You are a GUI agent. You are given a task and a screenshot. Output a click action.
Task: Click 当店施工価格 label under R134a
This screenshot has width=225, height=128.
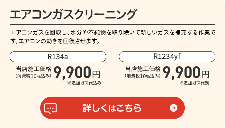(33, 69)
